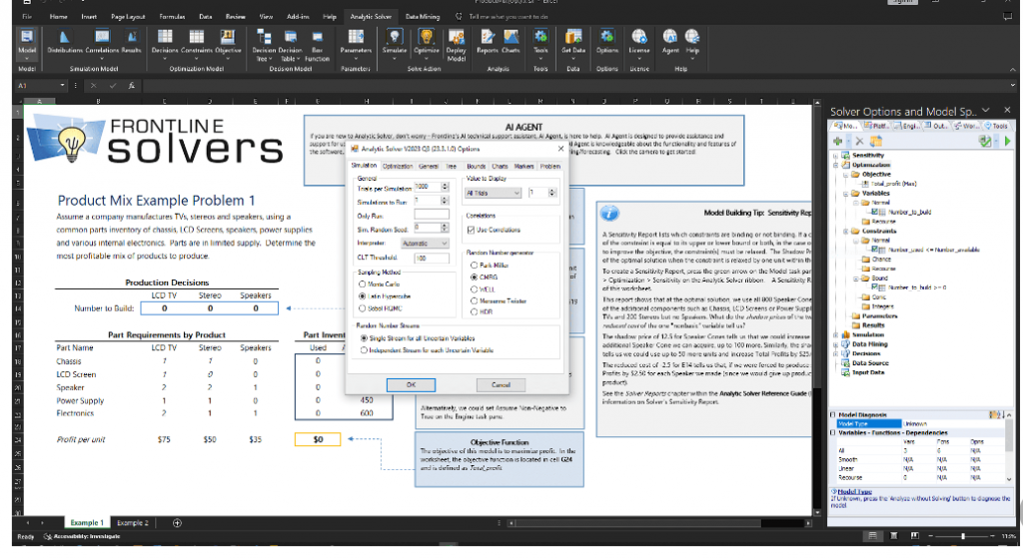The height and width of the screenshot is (559, 1023).
Task: Add a new worksheet with the plus button
Action: coord(177,522)
